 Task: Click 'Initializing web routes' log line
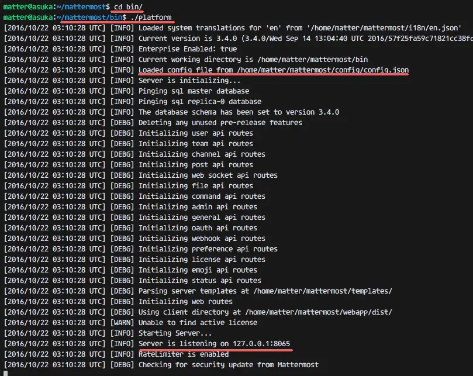point(185,302)
